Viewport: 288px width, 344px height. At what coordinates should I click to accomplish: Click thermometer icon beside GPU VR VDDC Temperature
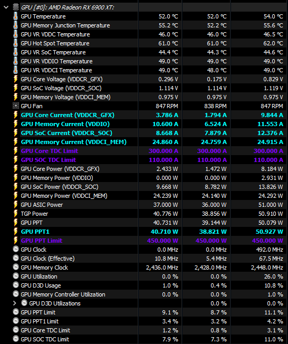tap(16, 34)
